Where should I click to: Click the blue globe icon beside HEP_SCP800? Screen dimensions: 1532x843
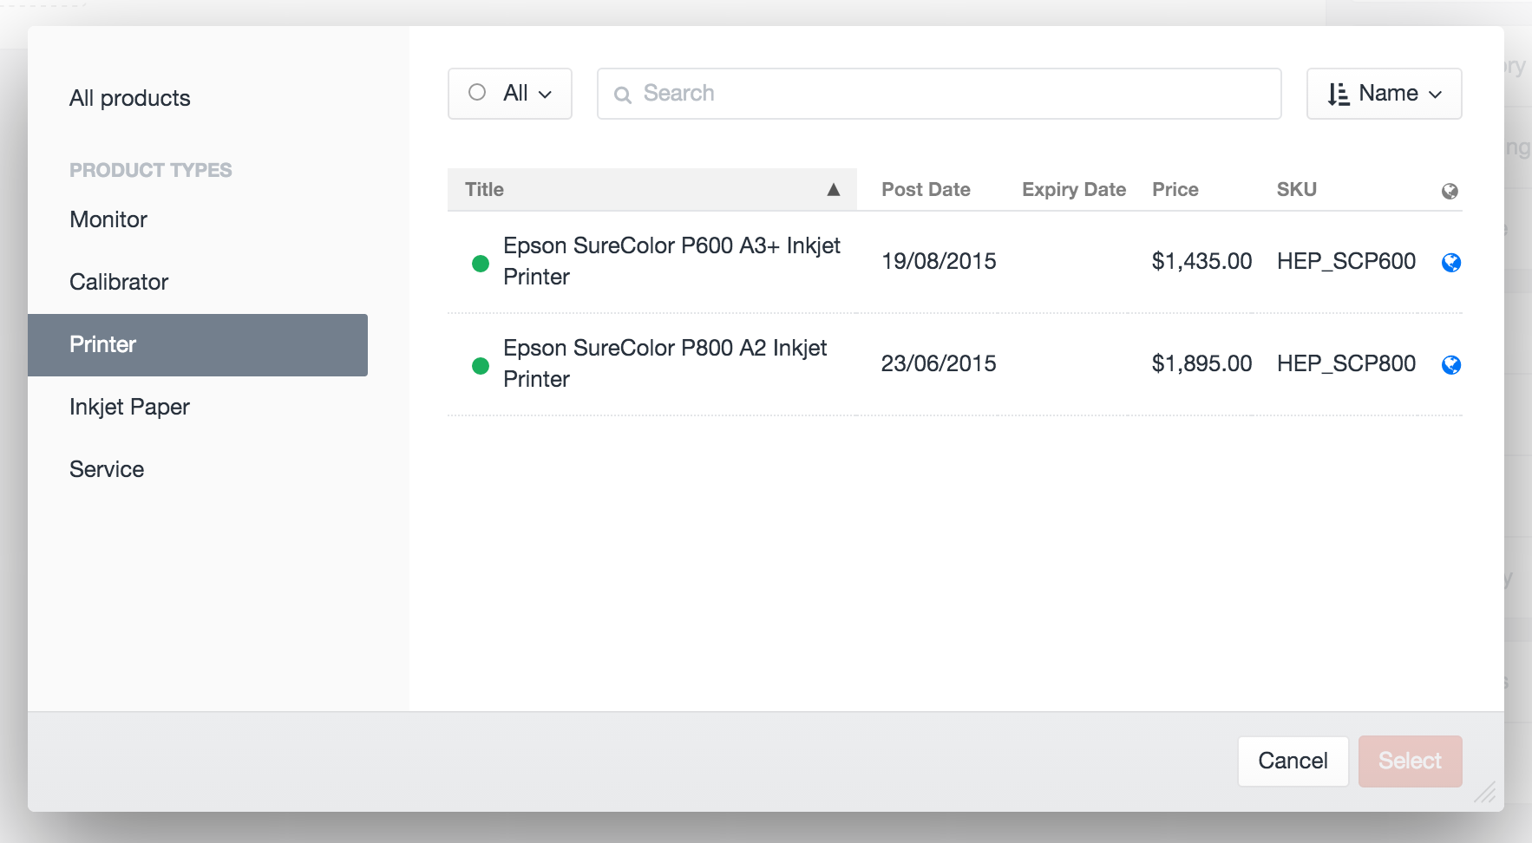pos(1451,364)
